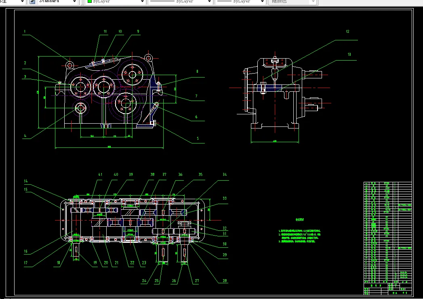Select part balloon label 2
Viewport: 423px width, 299px height.
tap(25, 63)
